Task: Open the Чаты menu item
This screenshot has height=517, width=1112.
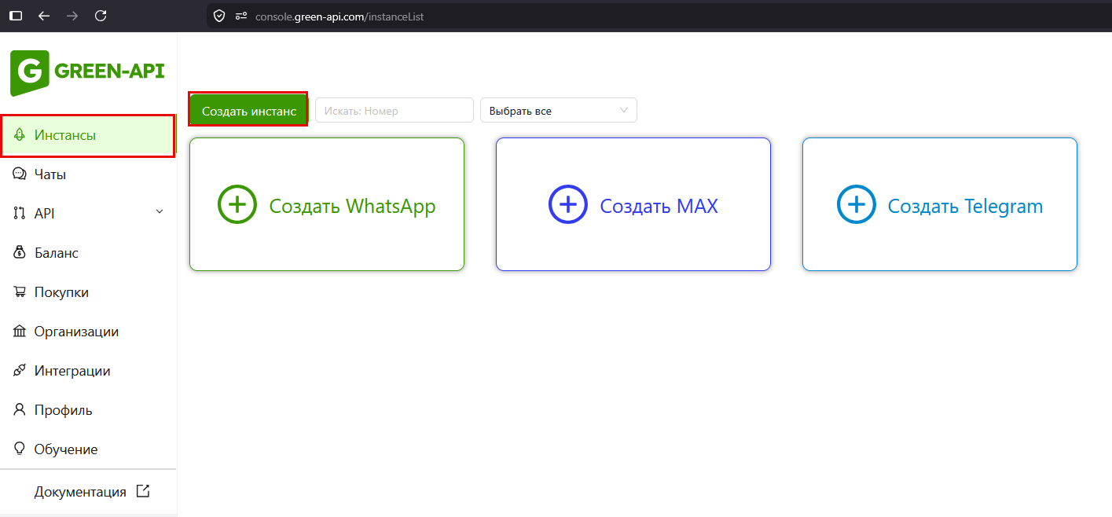Action: click(x=88, y=174)
